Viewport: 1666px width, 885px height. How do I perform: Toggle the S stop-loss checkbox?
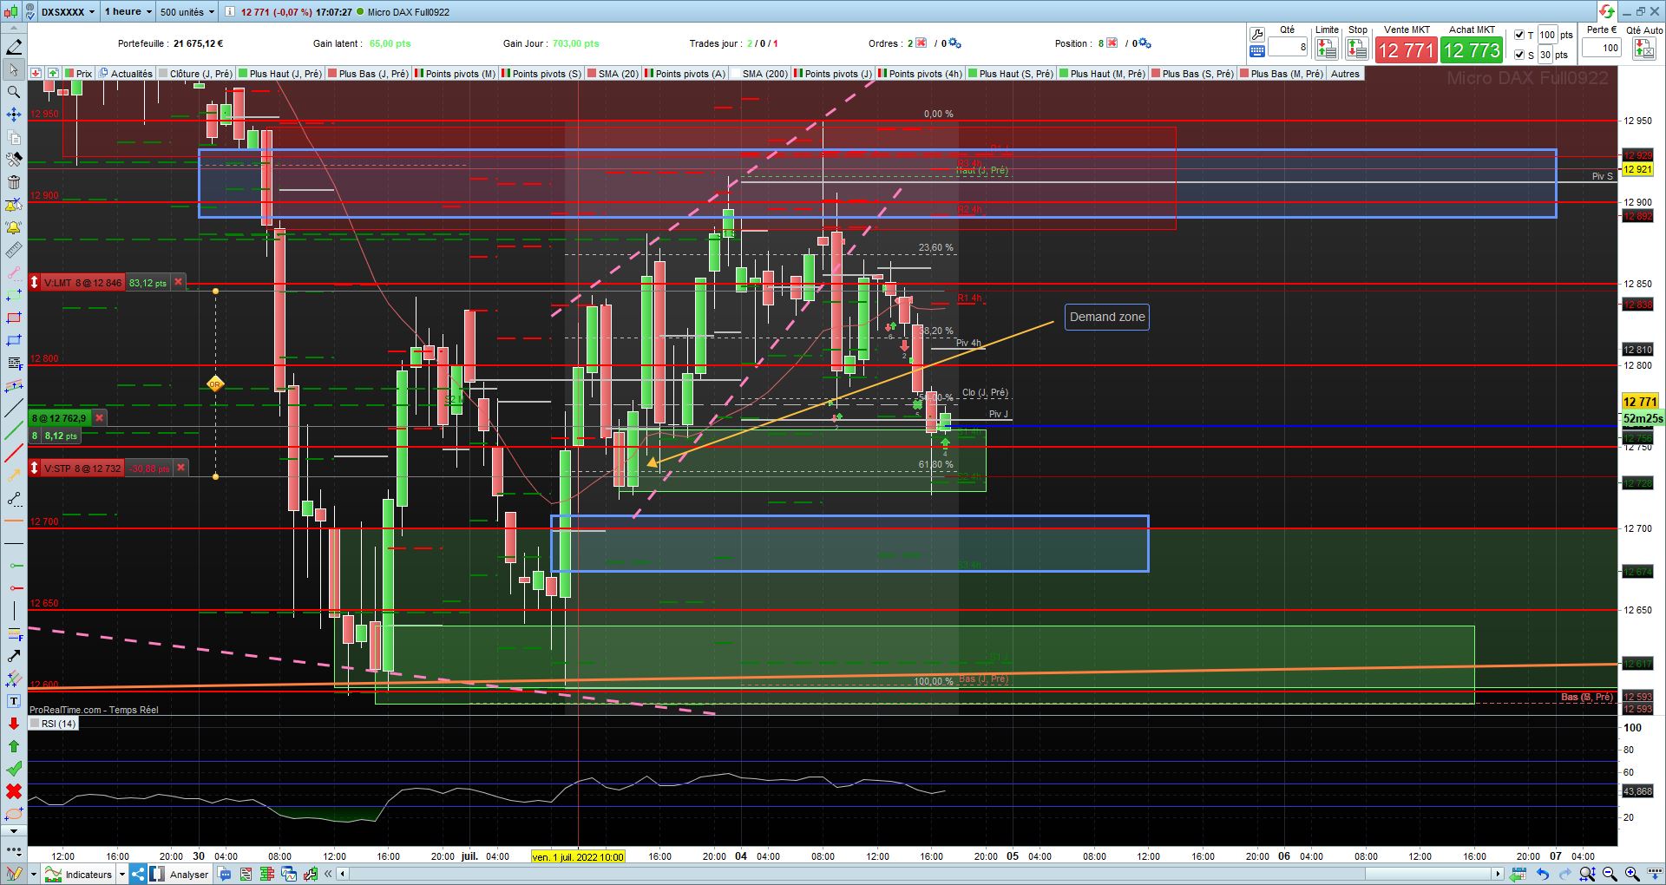pos(1519,55)
